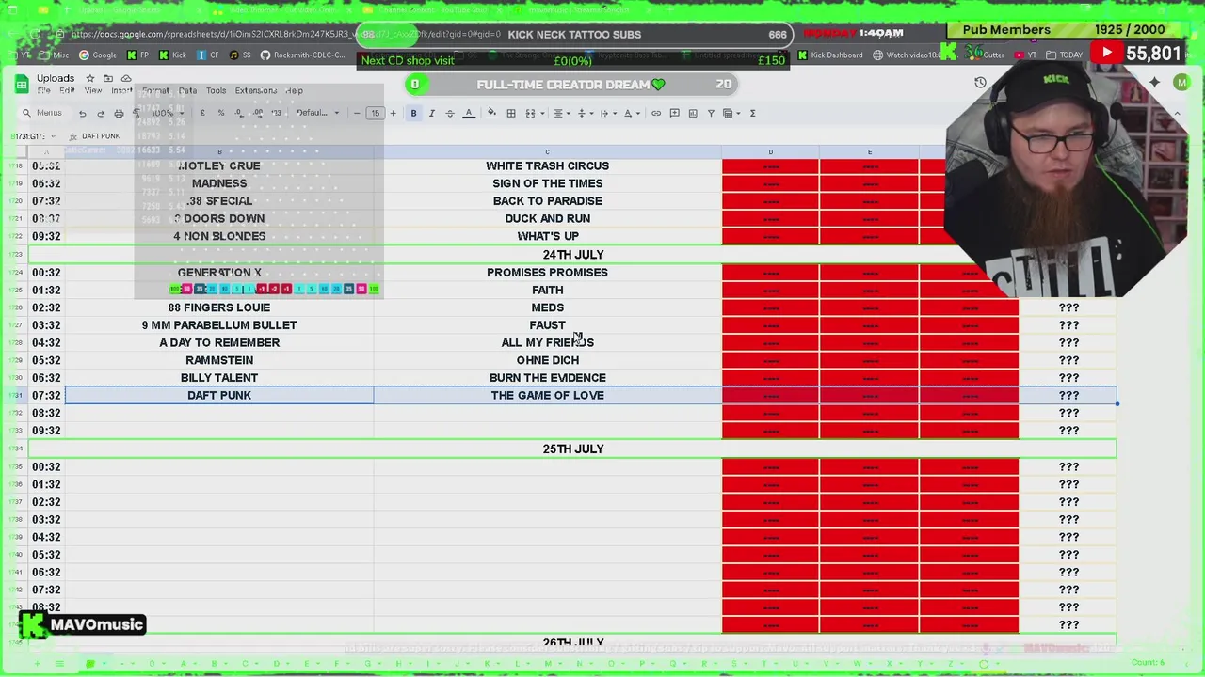Open the Functions sigma icon

pyautogui.click(x=752, y=113)
